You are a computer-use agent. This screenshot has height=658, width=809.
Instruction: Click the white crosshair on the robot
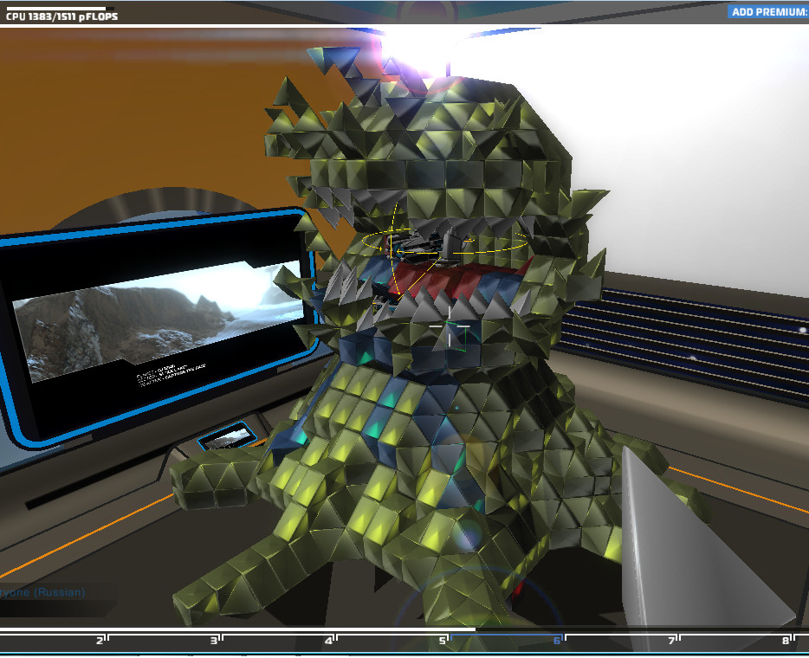[450, 326]
